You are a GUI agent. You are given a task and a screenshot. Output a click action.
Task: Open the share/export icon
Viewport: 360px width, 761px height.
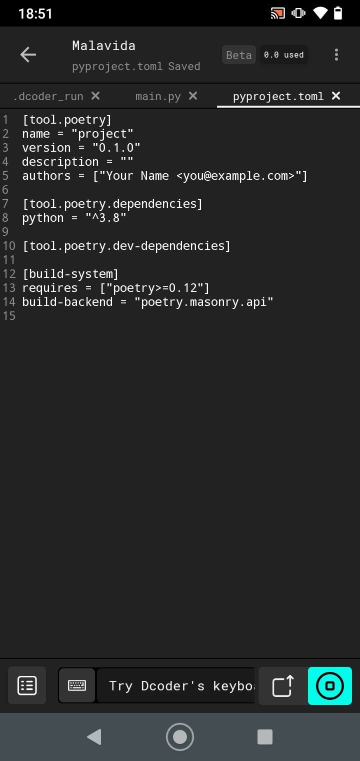click(283, 685)
